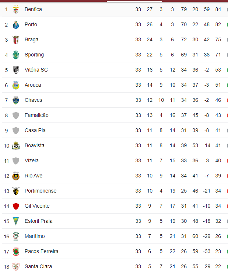Click the Casa Pia placeholder shield
Image resolution: width=228 pixels, height=280 pixels.
tap(16, 131)
